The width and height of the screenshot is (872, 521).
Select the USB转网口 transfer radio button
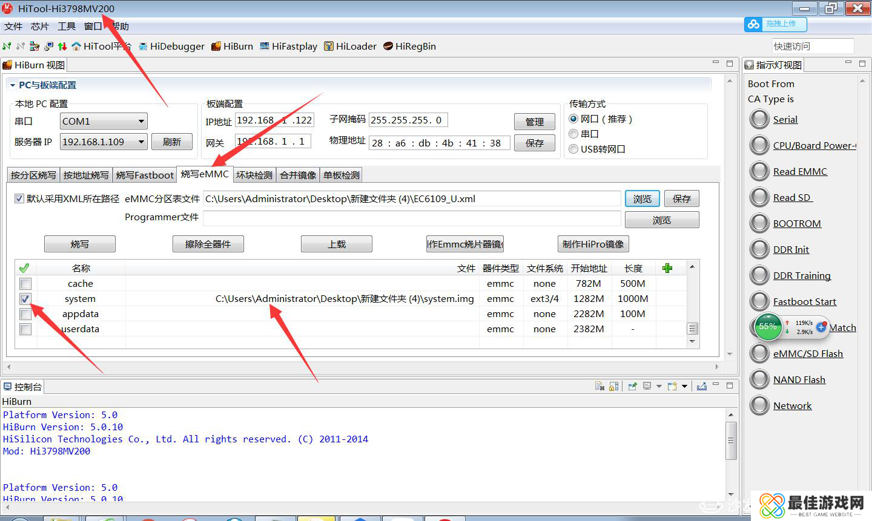click(x=573, y=149)
